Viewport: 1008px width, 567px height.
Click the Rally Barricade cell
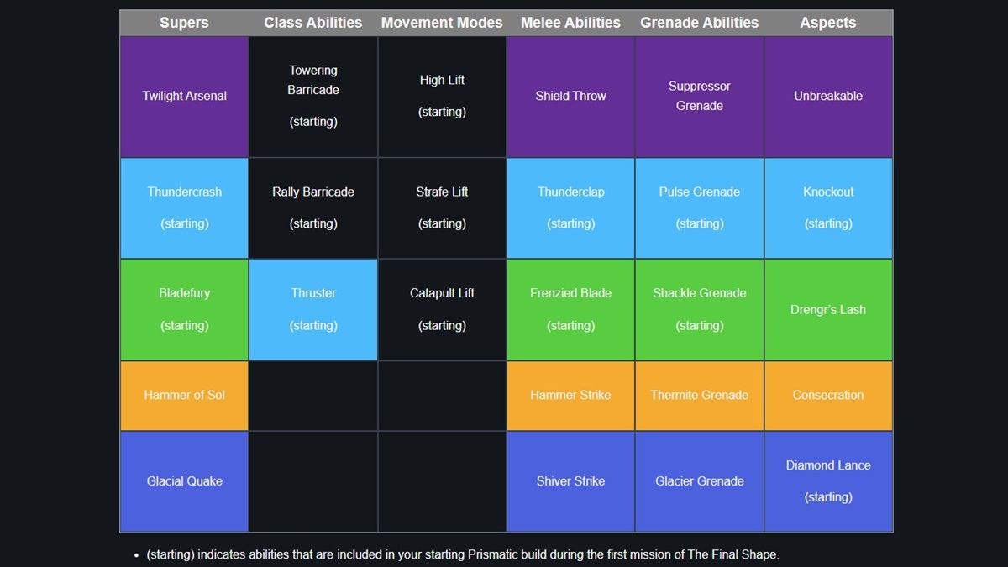[313, 207]
